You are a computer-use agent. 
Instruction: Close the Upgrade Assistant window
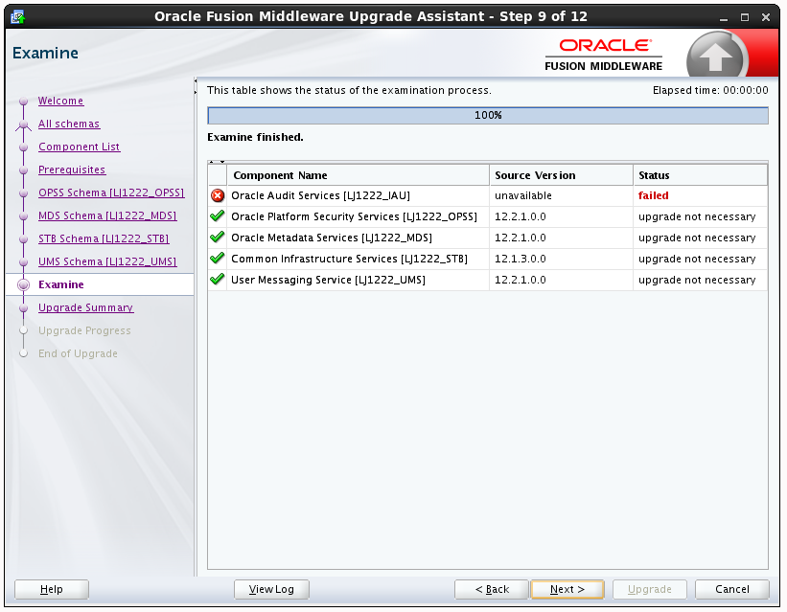(766, 17)
